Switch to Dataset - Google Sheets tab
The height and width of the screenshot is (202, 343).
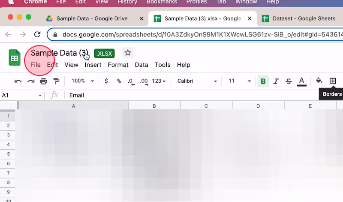pyautogui.click(x=304, y=18)
